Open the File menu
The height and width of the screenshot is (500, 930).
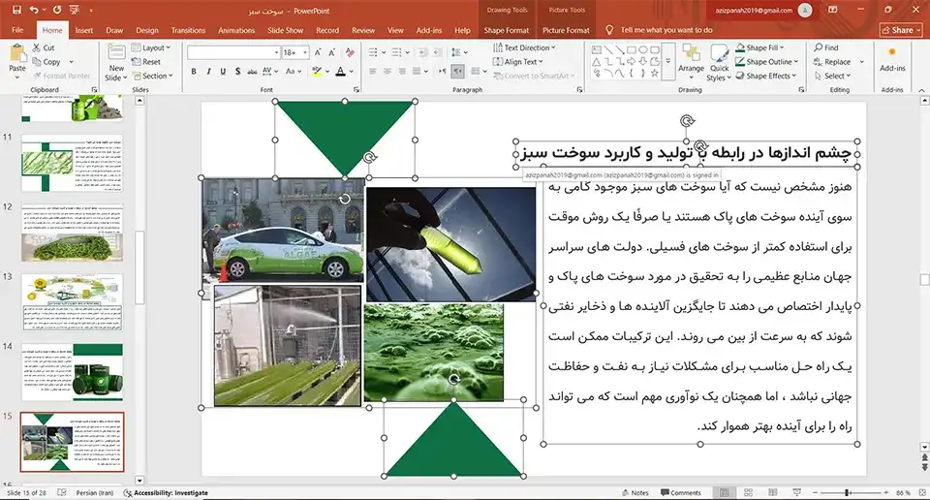click(x=17, y=30)
